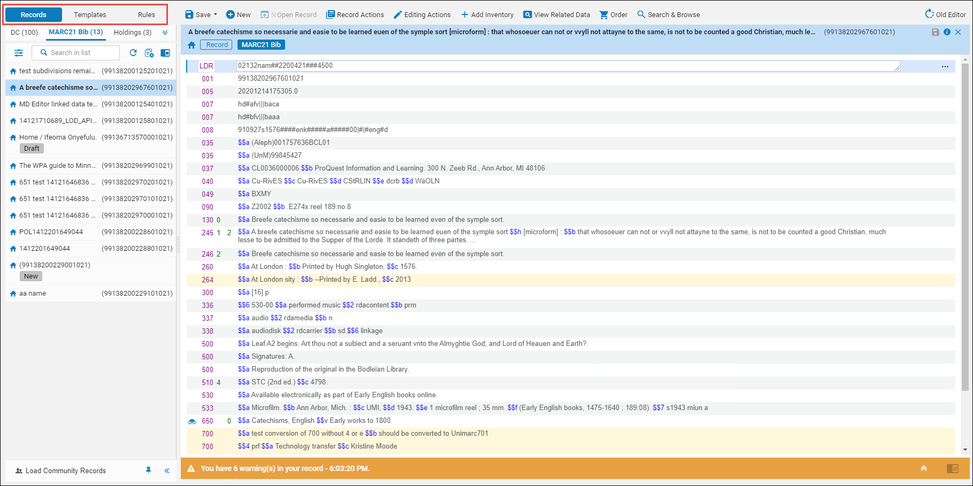Click the 008 fixed field row
The height and width of the screenshot is (486, 973).
click(x=571, y=130)
